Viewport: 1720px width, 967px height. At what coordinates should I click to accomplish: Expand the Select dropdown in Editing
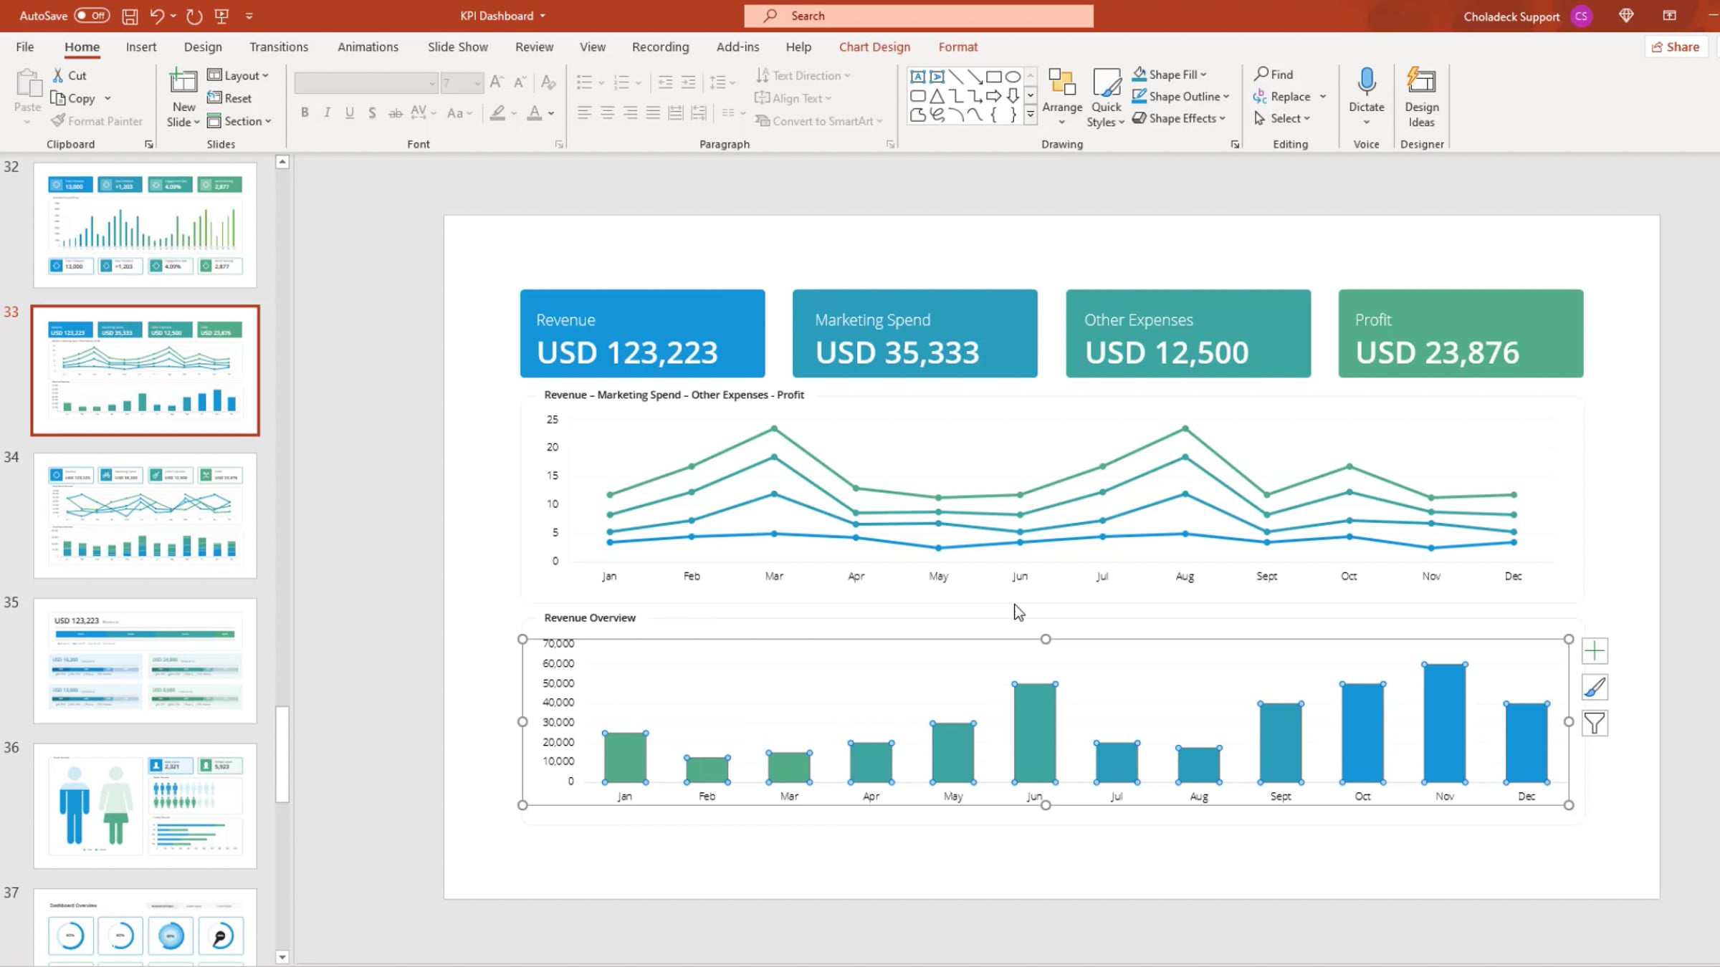(1282, 119)
